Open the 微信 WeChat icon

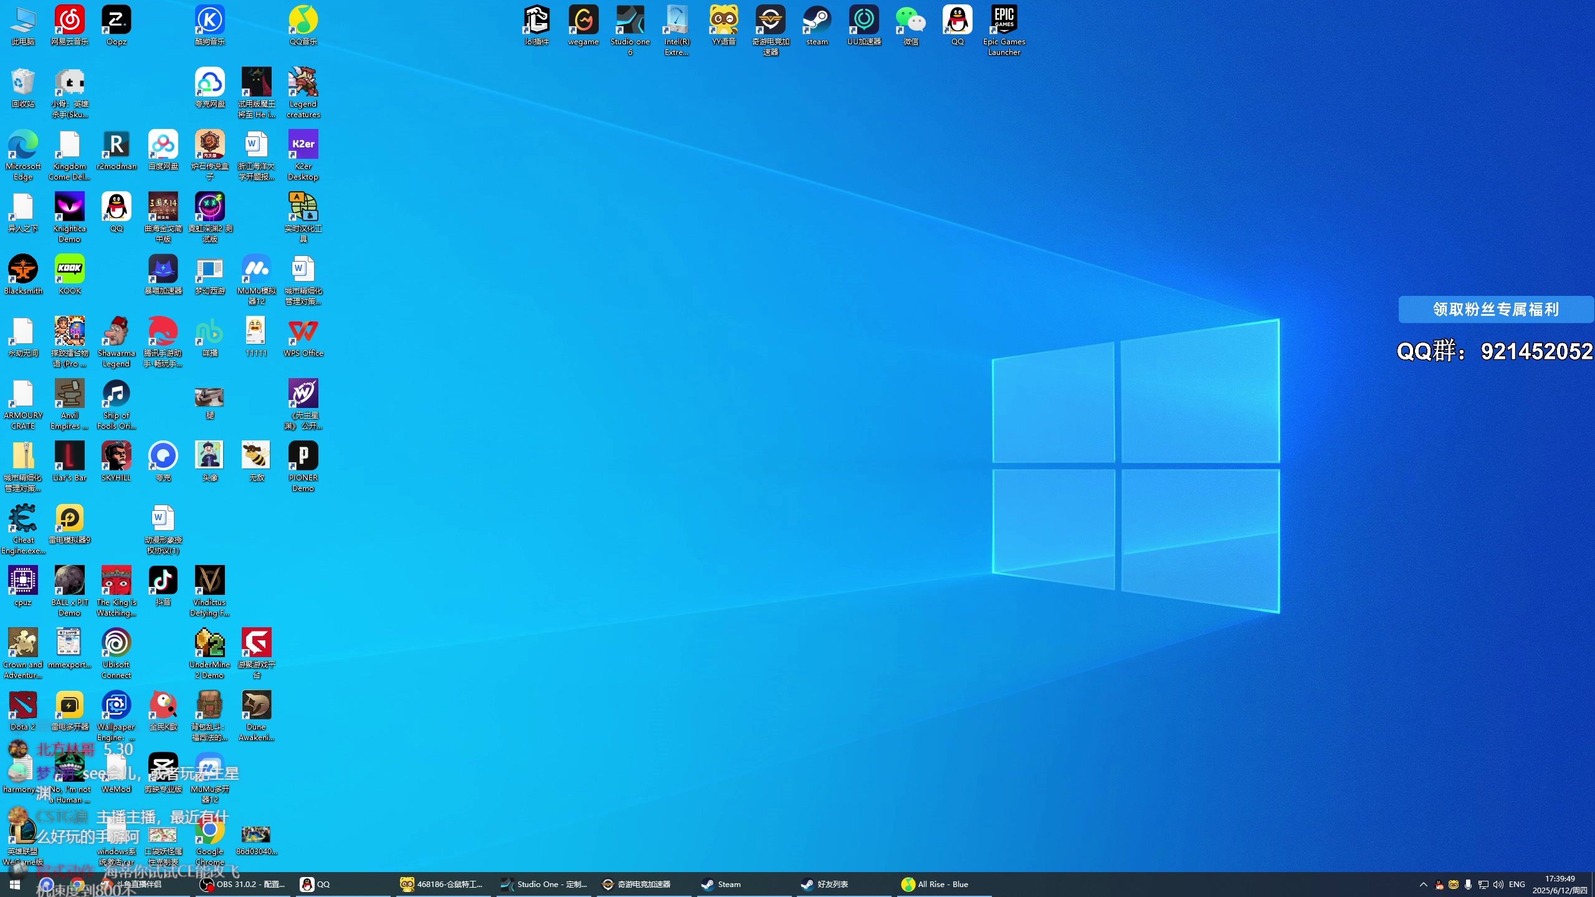coord(910,26)
